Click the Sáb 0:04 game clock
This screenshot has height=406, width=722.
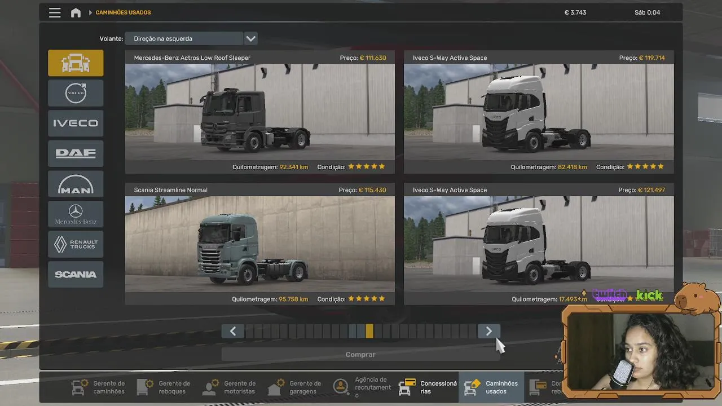(x=647, y=12)
